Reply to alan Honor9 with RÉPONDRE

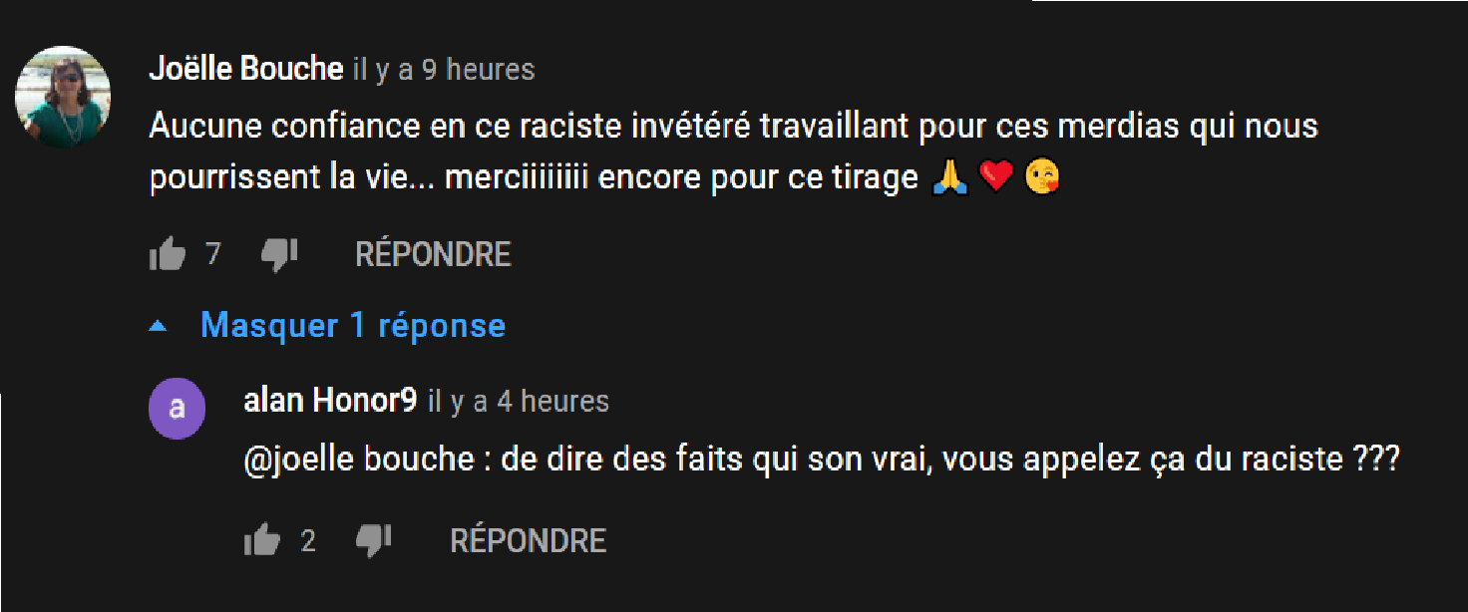click(x=529, y=541)
